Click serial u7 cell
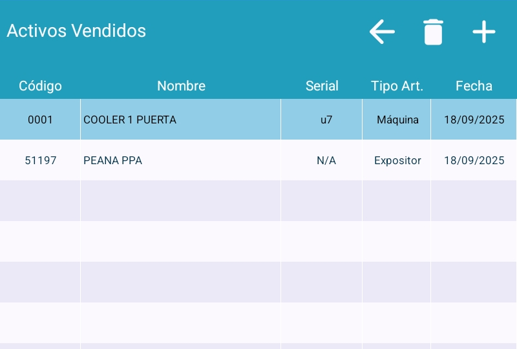 click(326, 120)
